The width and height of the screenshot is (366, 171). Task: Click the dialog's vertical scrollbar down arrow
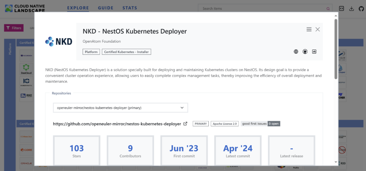tap(336, 162)
